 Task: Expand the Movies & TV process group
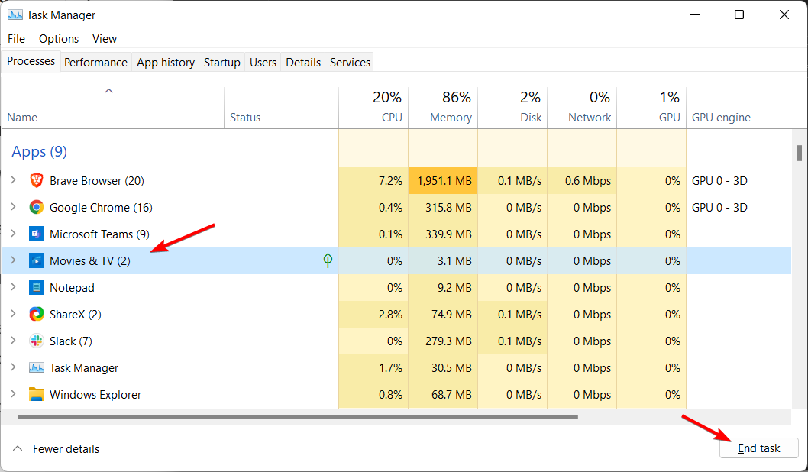(14, 260)
